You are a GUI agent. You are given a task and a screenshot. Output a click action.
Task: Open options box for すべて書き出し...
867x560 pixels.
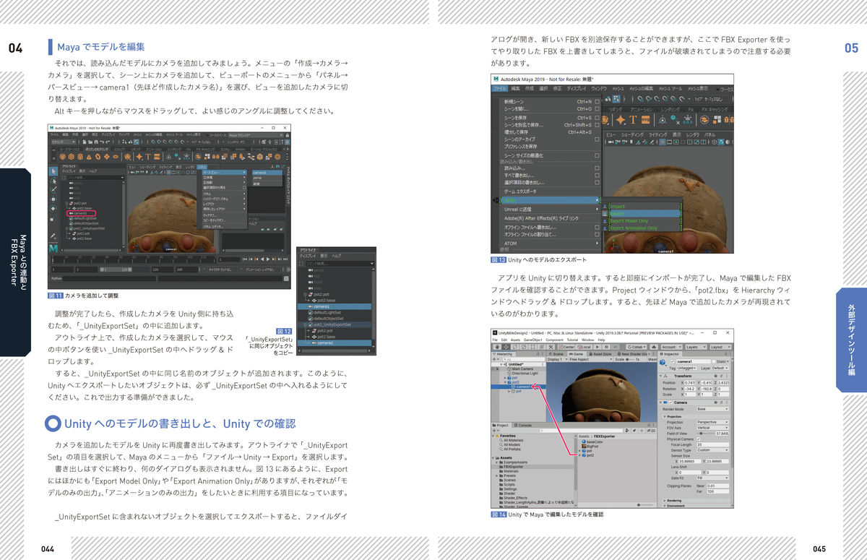pyautogui.click(x=597, y=175)
